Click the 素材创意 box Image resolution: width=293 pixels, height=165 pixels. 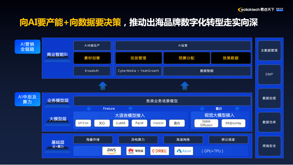(x=92, y=58)
